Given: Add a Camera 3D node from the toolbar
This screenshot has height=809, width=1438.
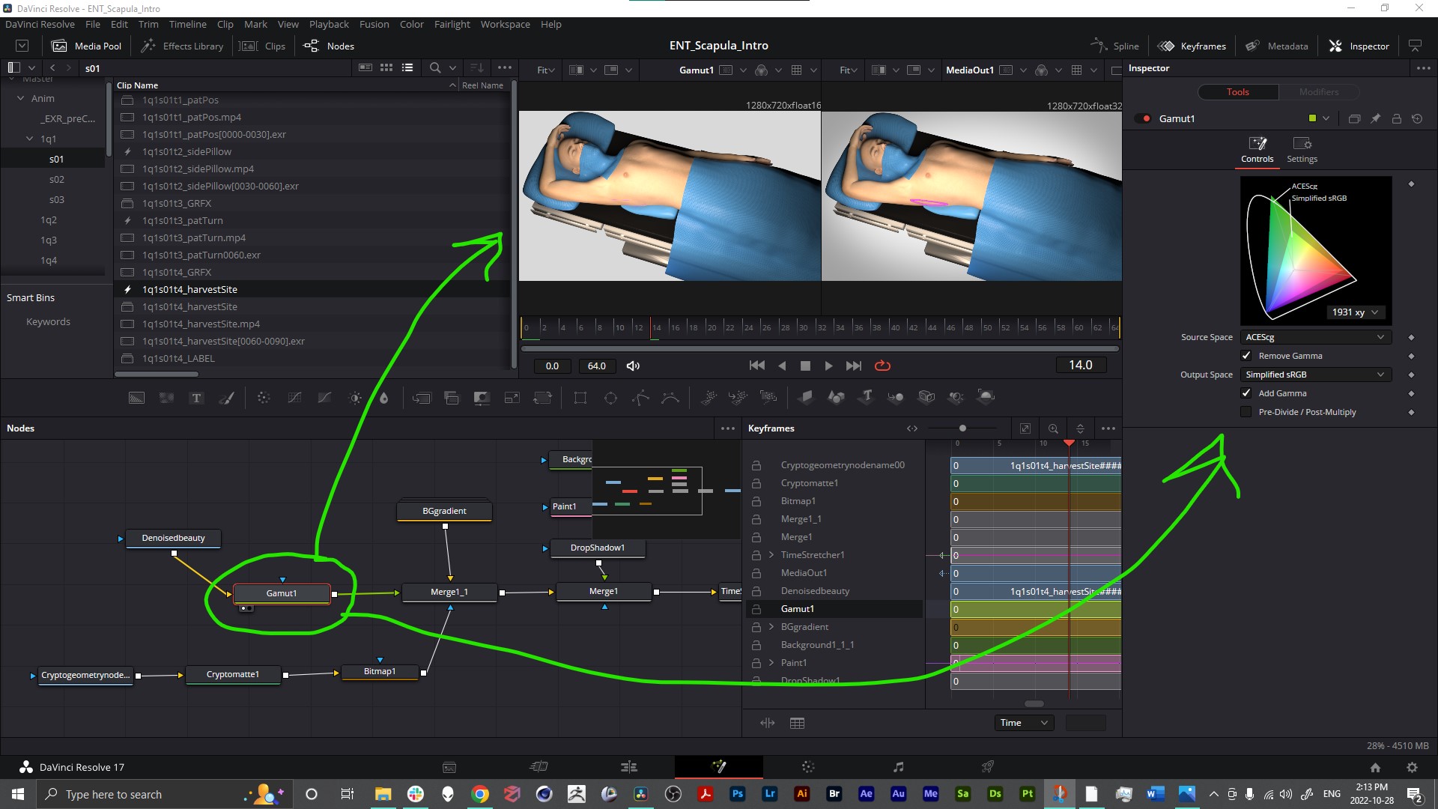Looking at the screenshot, I should (926, 396).
